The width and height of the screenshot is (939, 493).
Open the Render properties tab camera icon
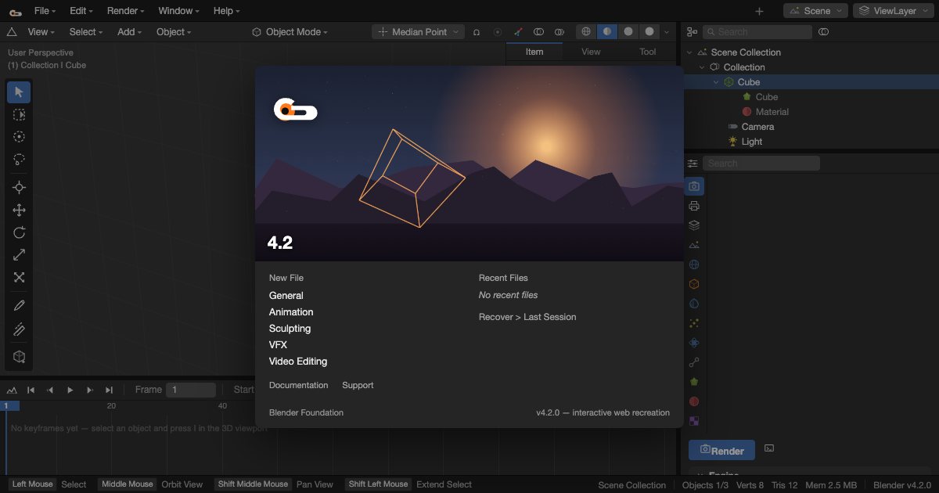pos(694,186)
